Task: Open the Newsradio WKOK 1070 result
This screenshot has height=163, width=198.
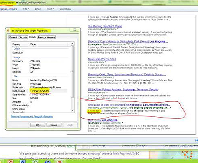Action: coord(102,59)
